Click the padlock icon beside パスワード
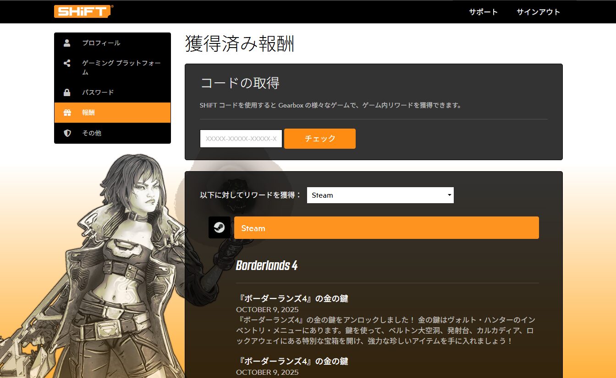The width and height of the screenshot is (616, 378). (x=67, y=92)
